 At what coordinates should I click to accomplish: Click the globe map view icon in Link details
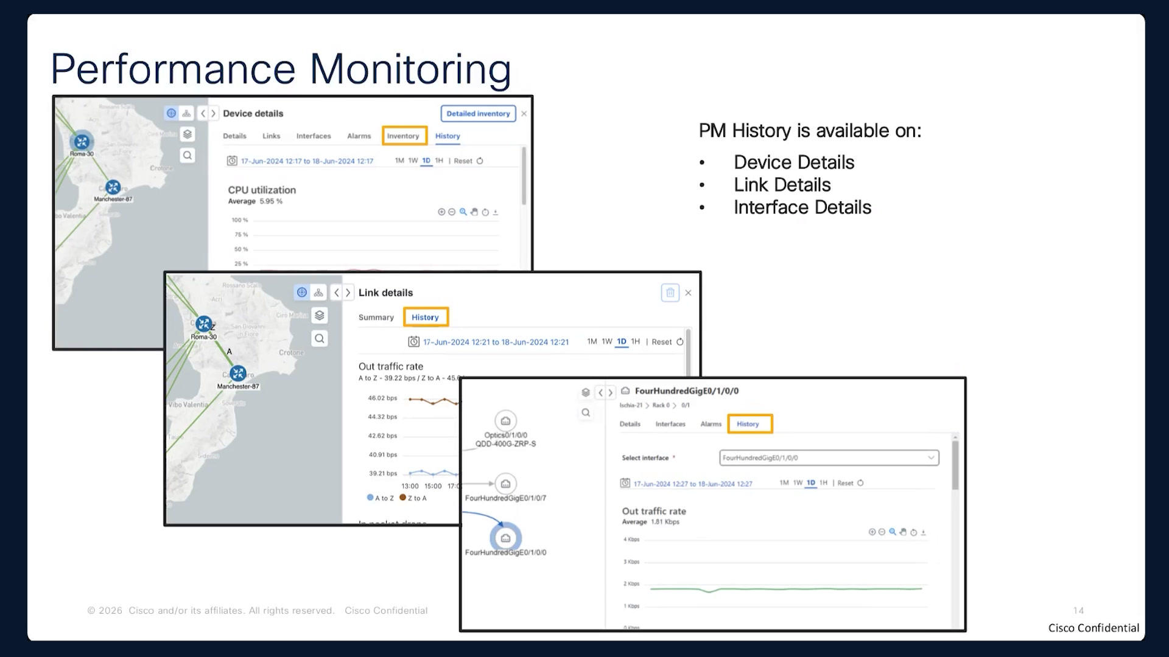point(302,293)
